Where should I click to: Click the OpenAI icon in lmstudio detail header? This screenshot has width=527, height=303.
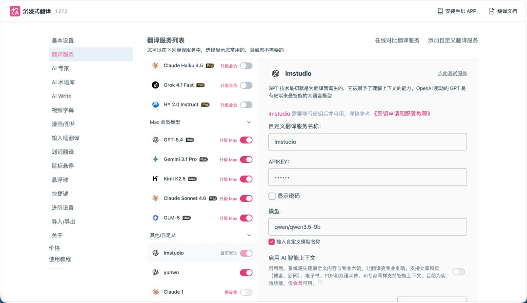[x=276, y=74]
